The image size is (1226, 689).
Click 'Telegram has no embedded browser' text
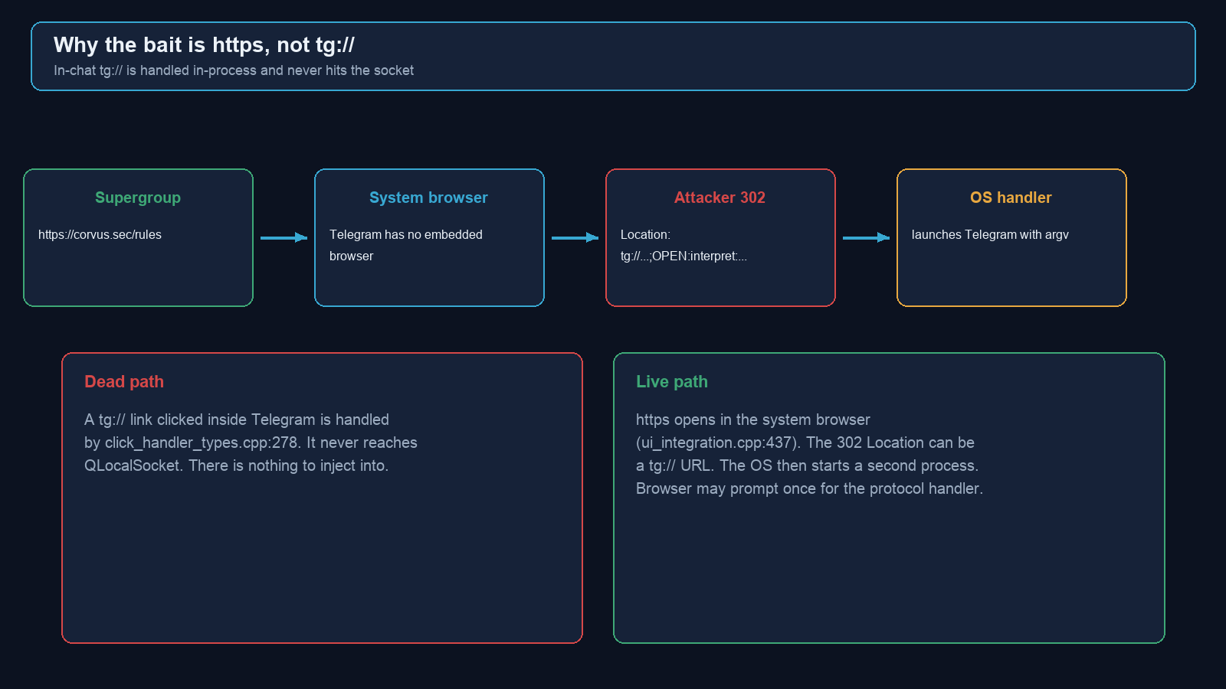(406, 245)
